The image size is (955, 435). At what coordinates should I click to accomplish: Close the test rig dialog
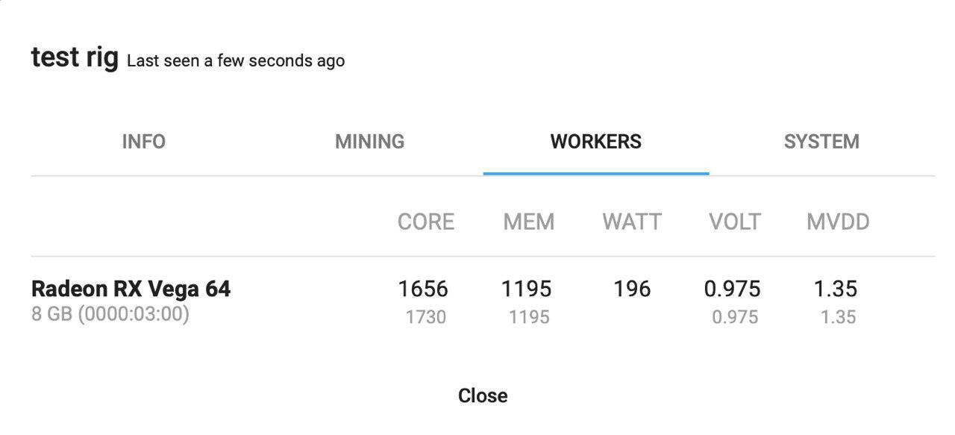click(x=483, y=395)
